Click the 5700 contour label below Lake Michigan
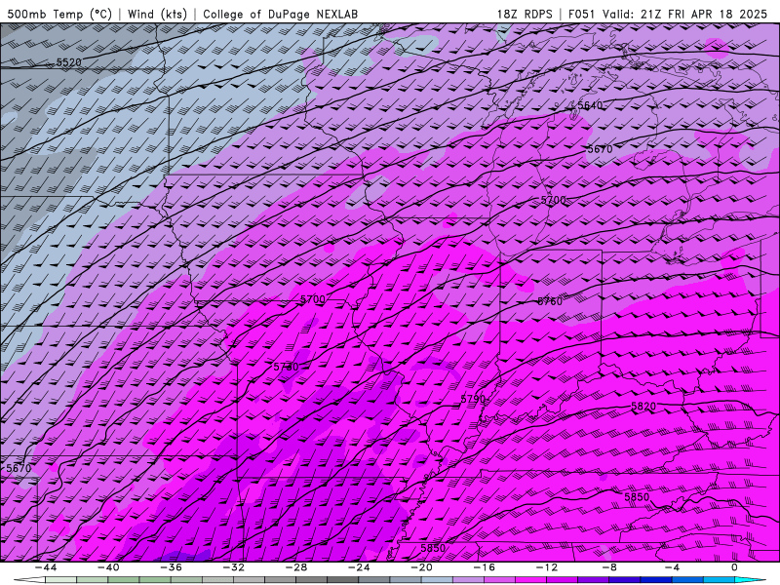Screen dimensions: 780x585 click(553, 200)
